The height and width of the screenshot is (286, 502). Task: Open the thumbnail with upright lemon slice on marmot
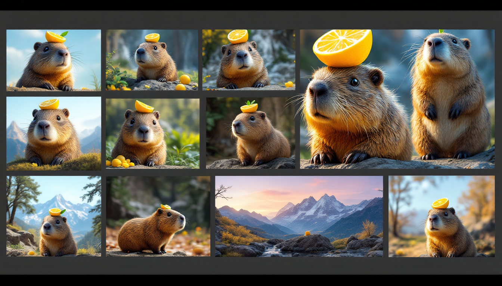click(x=248, y=60)
